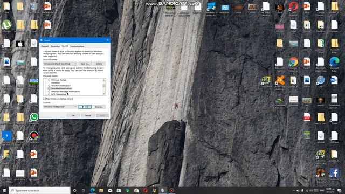
Task: Switch to the Playback tab
Action: [x=45, y=46]
